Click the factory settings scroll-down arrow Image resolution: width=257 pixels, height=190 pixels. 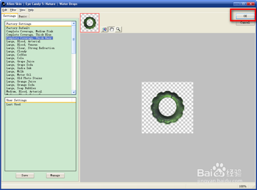pyautogui.click(x=74, y=92)
